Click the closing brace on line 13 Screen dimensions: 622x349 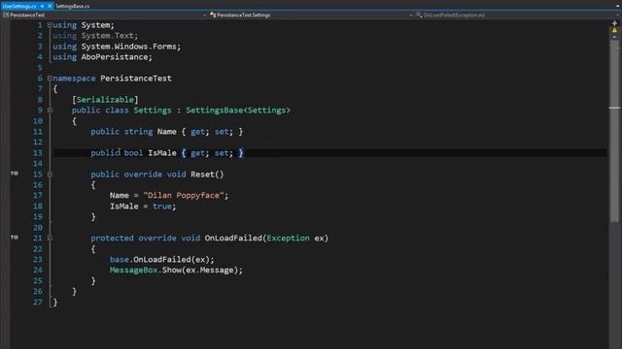pos(241,153)
